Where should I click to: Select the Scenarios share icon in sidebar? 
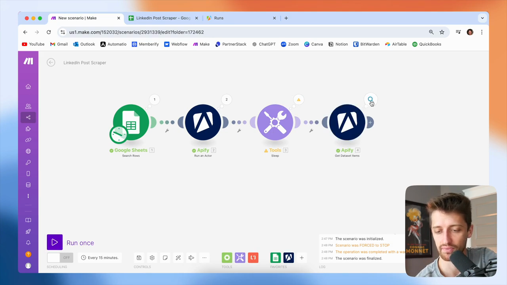(28, 117)
